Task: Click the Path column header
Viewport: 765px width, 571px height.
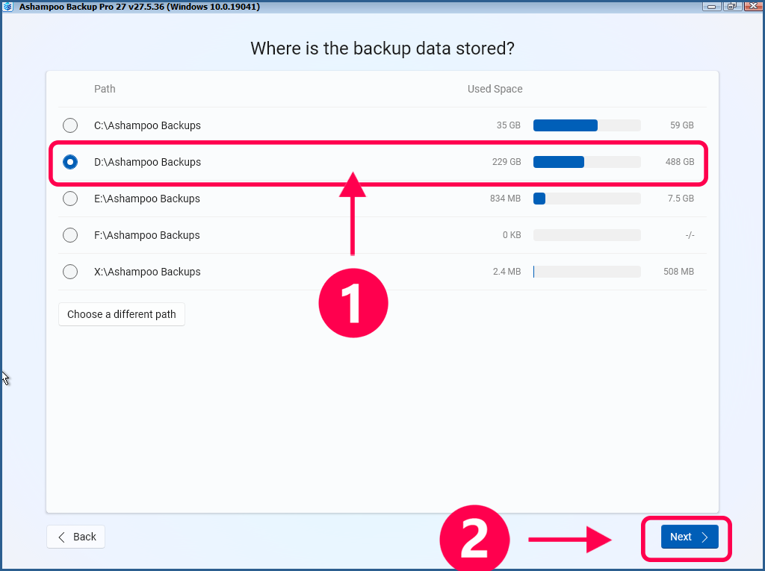Action: click(x=105, y=89)
